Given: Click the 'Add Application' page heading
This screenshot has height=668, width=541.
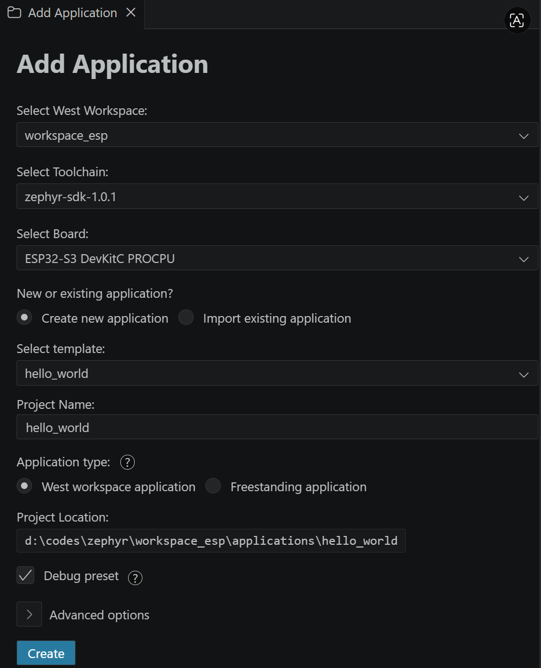Looking at the screenshot, I should 113,64.
